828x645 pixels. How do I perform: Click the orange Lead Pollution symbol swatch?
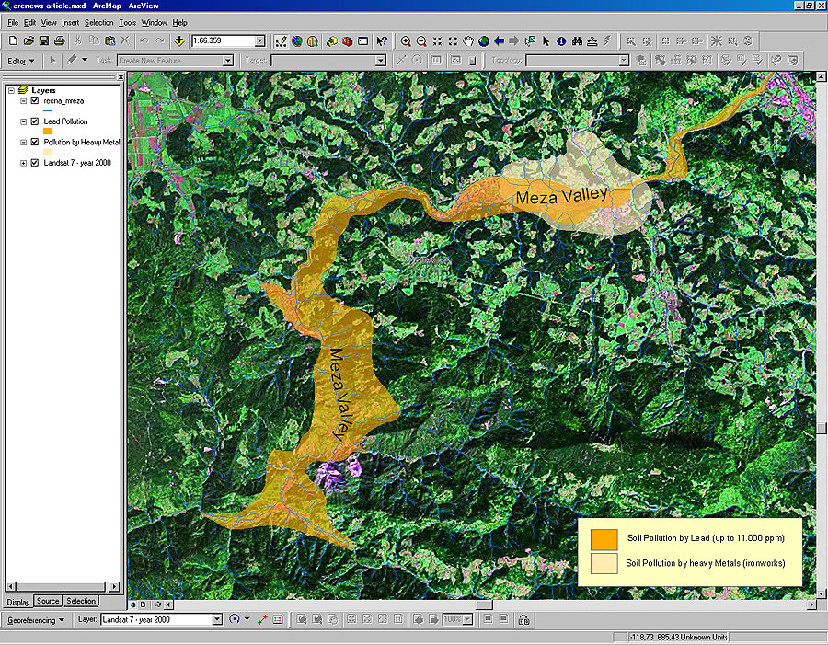click(48, 131)
